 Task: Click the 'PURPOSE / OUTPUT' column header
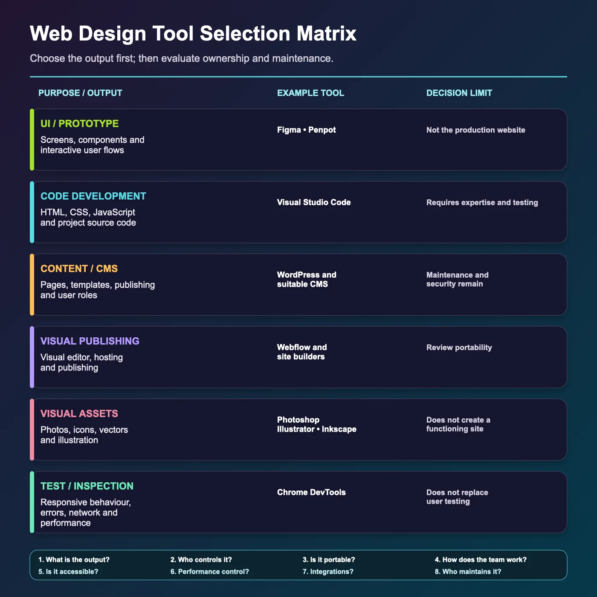(80, 93)
